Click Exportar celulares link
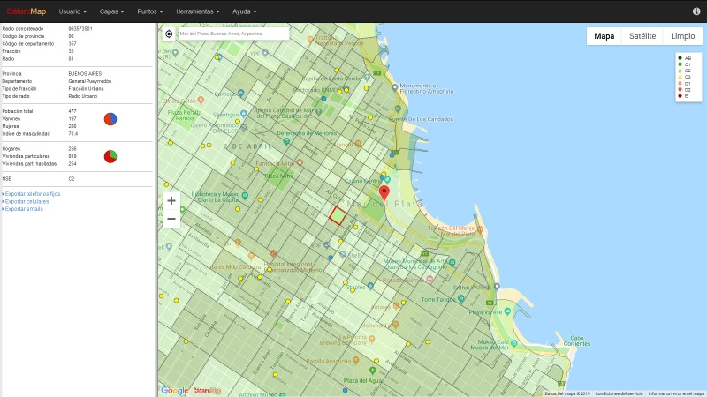 pos(27,202)
